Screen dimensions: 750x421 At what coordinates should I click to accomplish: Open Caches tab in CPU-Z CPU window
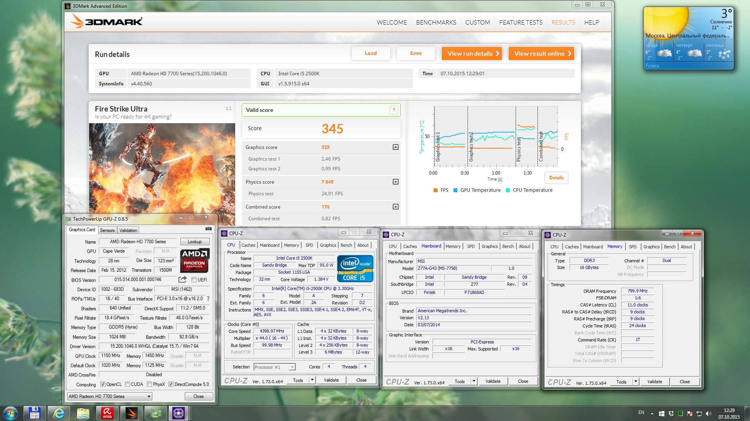point(248,245)
